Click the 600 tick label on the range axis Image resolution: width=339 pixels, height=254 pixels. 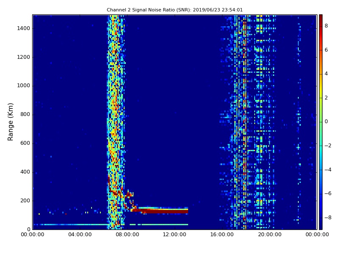pos(25,143)
